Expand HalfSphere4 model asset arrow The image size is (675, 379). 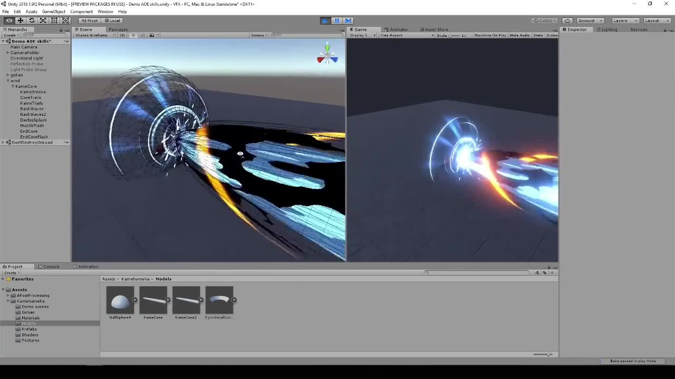[x=135, y=300]
